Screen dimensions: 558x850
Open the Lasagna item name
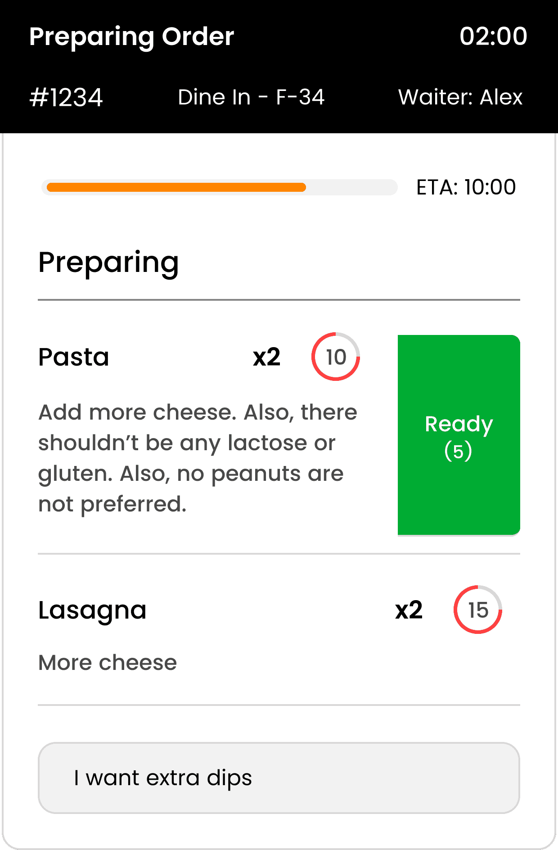coord(92,610)
